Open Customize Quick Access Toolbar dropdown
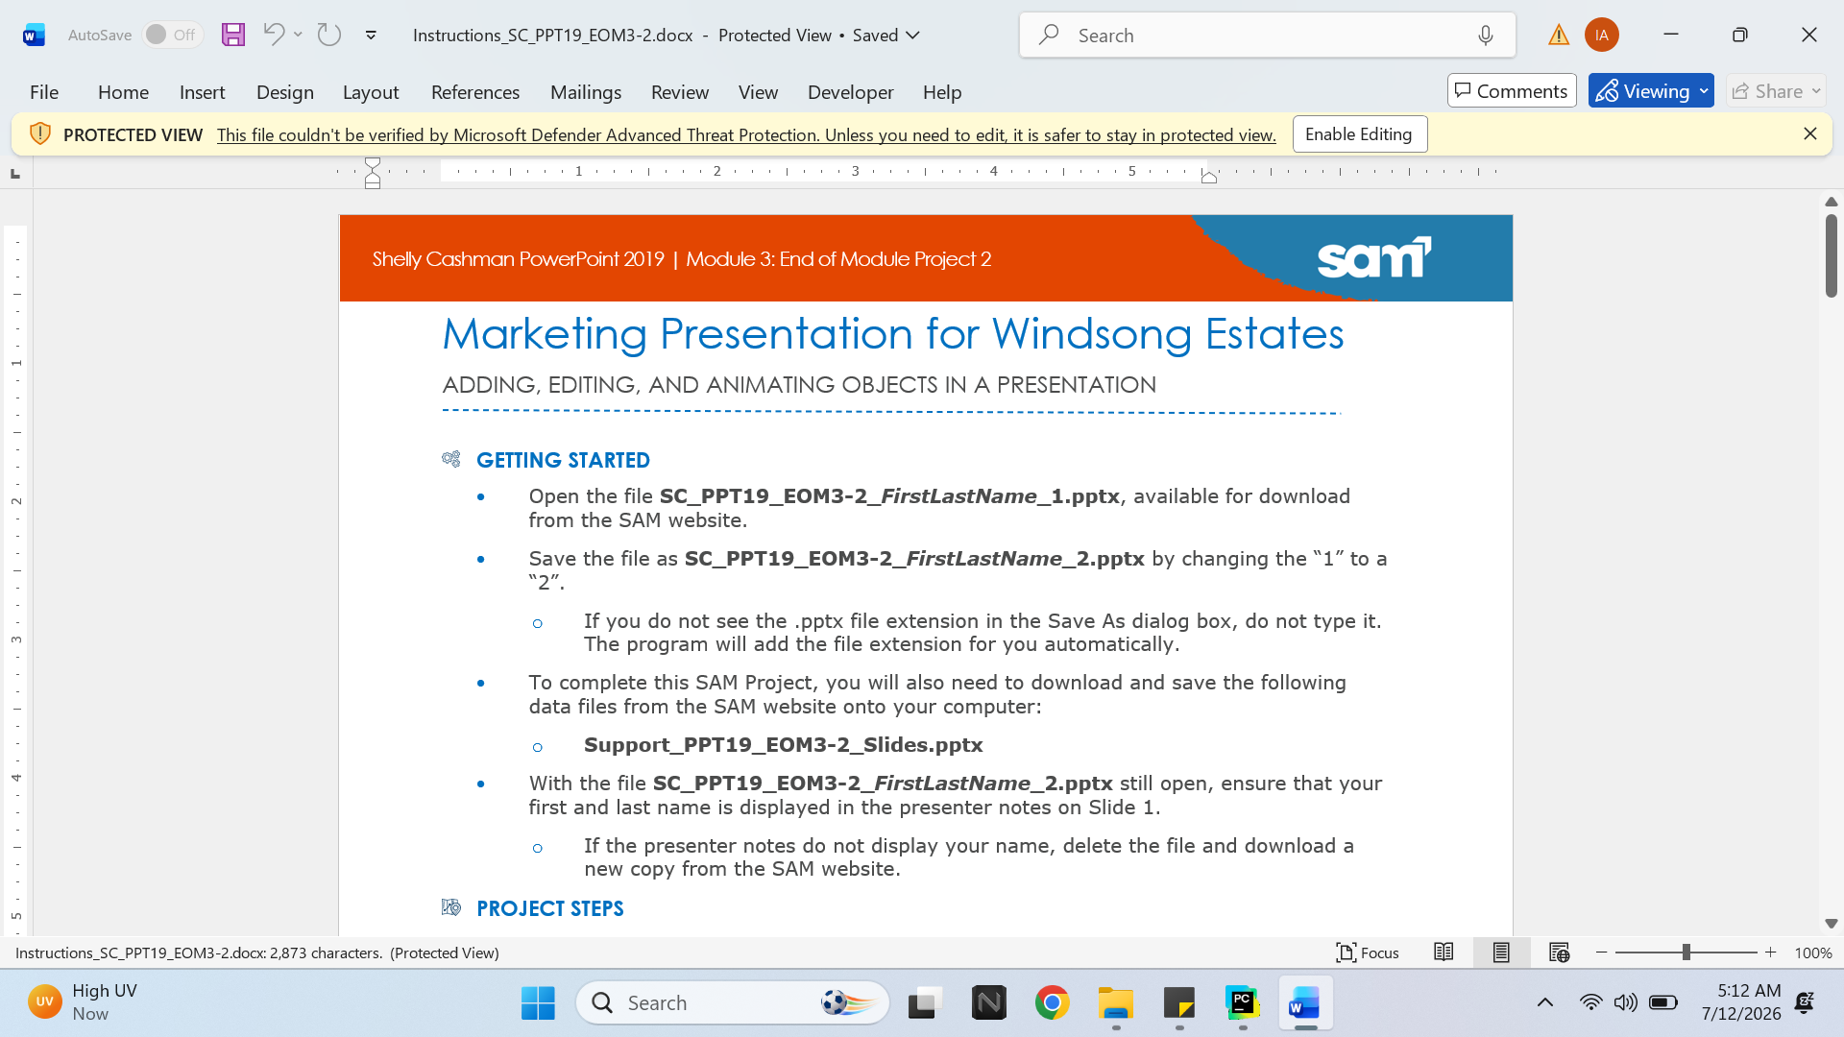Screen dimensions: 1844x1037 coord(371,36)
